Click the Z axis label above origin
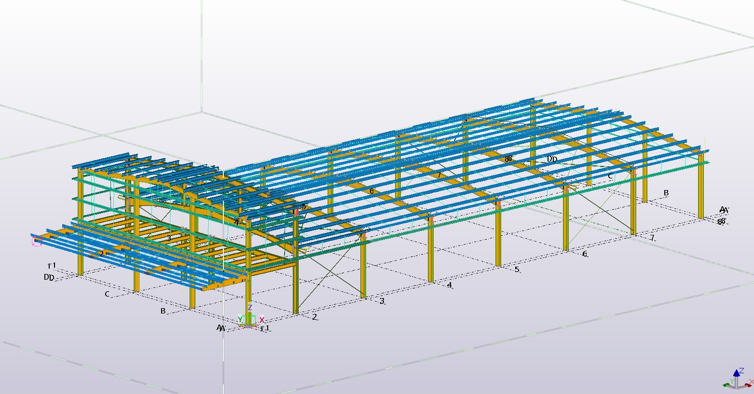 pyautogui.click(x=250, y=307)
